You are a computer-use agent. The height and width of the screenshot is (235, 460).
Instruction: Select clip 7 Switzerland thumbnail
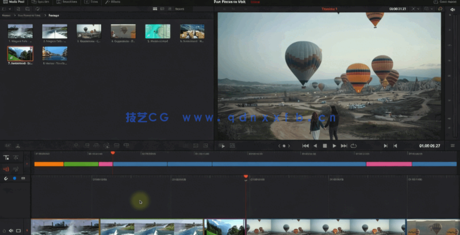point(20,53)
